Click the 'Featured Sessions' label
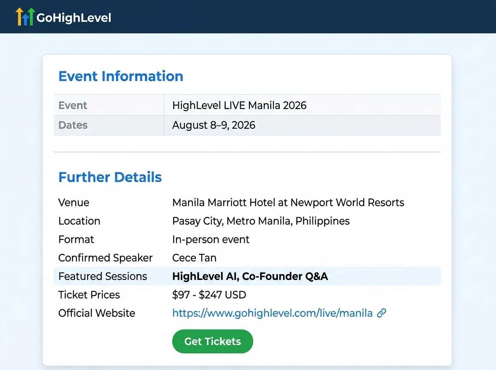This screenshot has height=370, width=496. 103,276
